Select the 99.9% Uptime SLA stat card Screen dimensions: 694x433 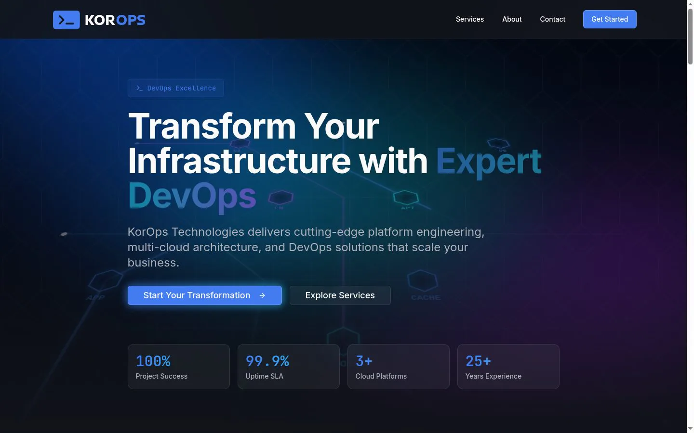tap(289, 367)
